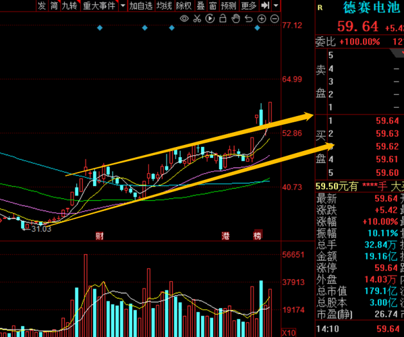404x337 pixels.
Task: Select the scissors cut tool
Action: tap(197, 19)
